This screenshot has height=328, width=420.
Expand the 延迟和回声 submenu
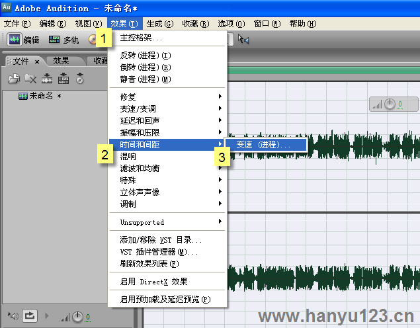(x=168, y=120)
